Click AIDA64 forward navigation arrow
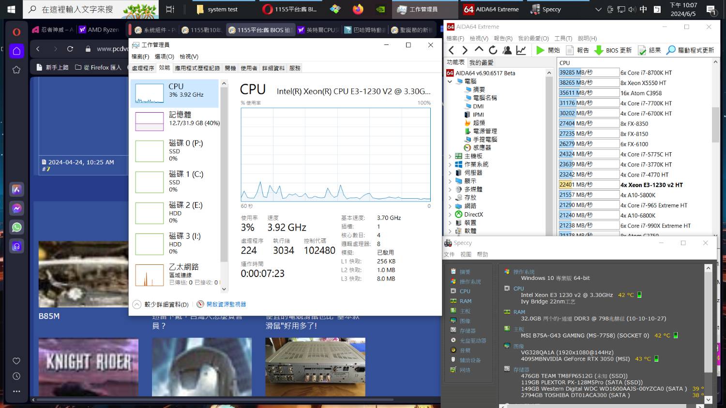Image resolution: width=726 pixels, height=408 pixels. tap(465, 50)
